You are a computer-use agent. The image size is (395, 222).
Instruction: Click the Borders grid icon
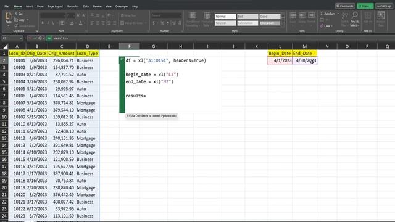62,23
